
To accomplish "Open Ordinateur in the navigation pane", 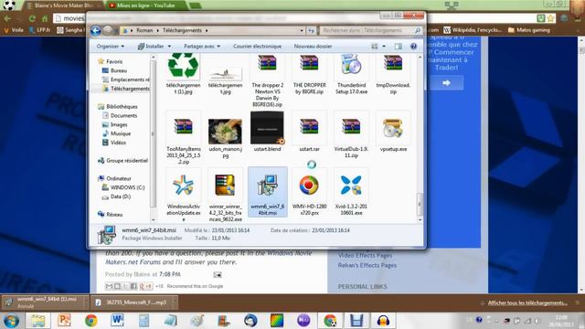I will click(x=118, y=179).
